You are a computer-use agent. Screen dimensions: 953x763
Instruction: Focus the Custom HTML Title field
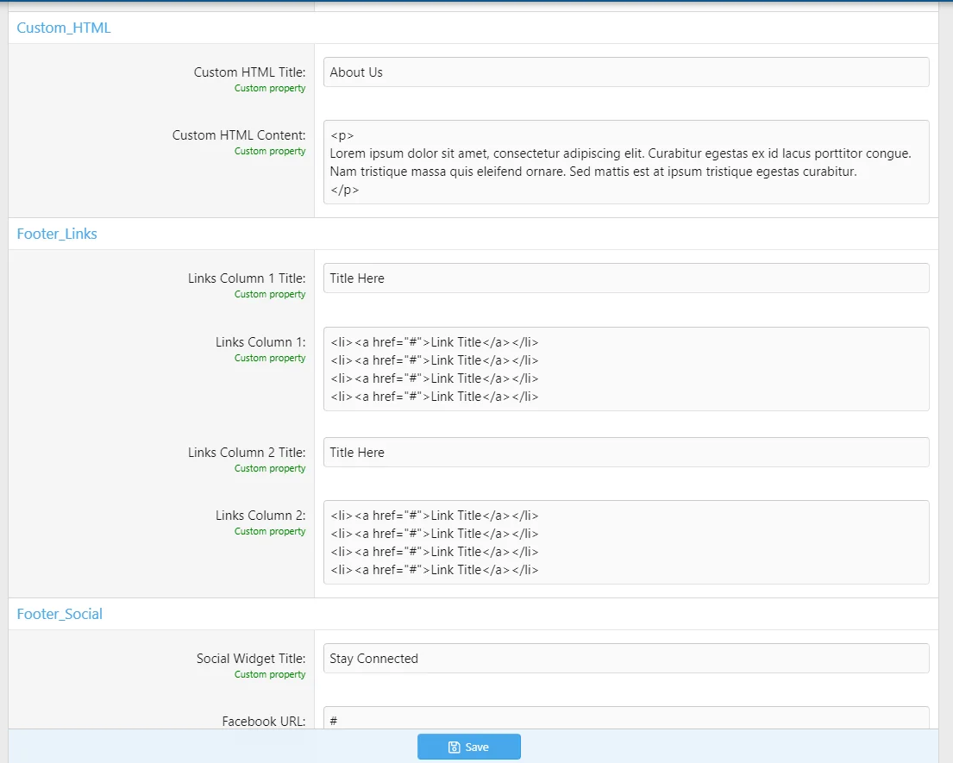pyautogui.click(x=625, y=72)
